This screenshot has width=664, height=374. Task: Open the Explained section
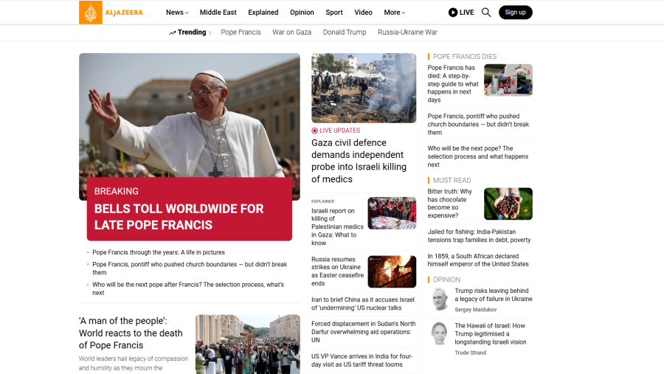point(263,13)
